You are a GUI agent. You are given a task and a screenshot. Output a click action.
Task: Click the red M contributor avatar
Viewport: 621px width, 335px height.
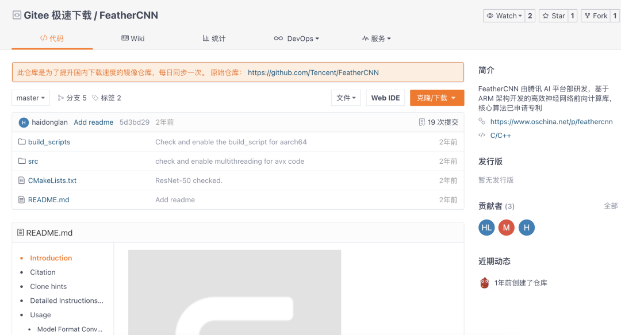[506, 228]
